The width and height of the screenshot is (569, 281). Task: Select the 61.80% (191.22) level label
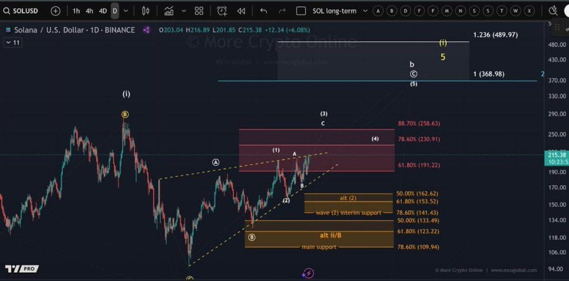(x=419, y=165)
